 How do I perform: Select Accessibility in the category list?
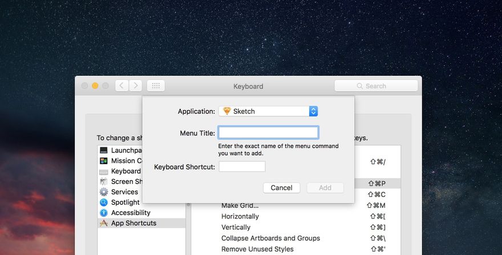141,213
